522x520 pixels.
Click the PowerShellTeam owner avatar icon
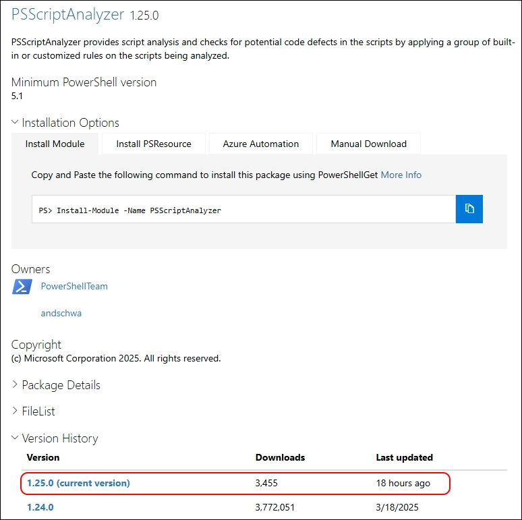pos(22,287)
